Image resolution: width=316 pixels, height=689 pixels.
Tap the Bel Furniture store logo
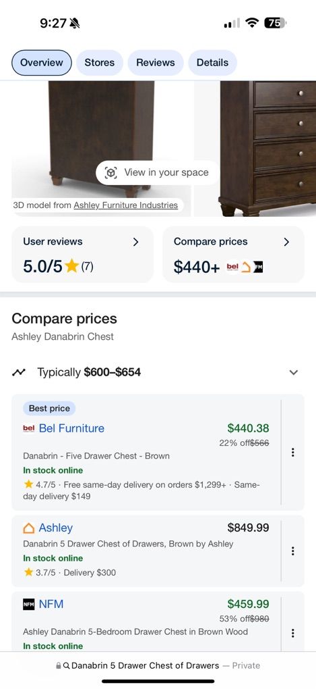point(28,428)
